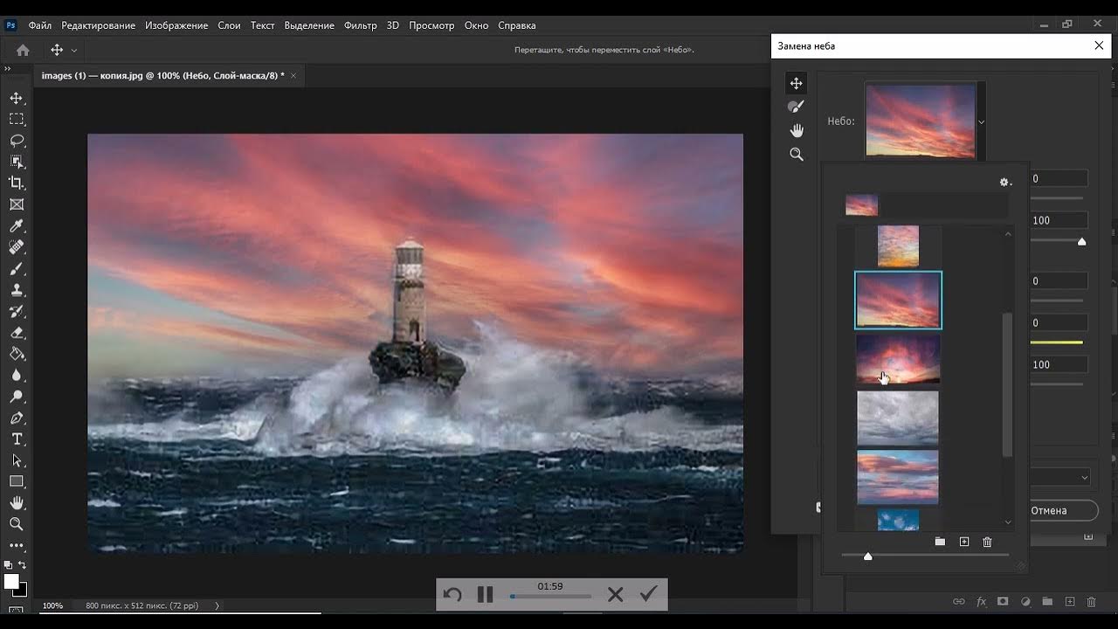
Task: Open Move tool preset picker arrow
Action: pos(74,51)
